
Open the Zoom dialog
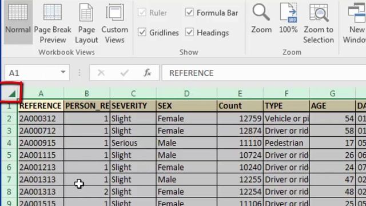pyautogui.click(x=261, y=19)
